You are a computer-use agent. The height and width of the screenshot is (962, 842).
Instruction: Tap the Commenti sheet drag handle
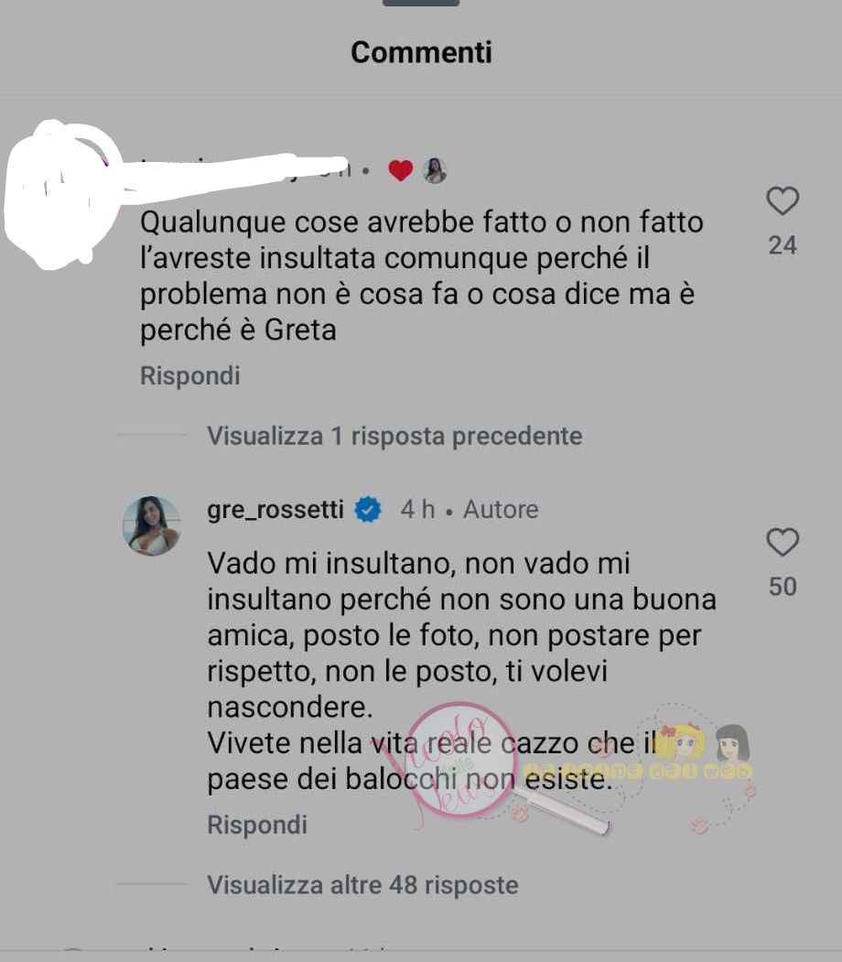[421, 3]
